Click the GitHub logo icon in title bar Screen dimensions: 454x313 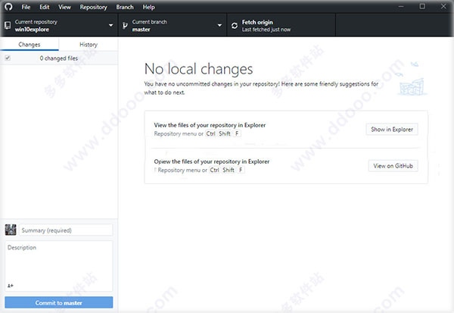coord(8,6)
